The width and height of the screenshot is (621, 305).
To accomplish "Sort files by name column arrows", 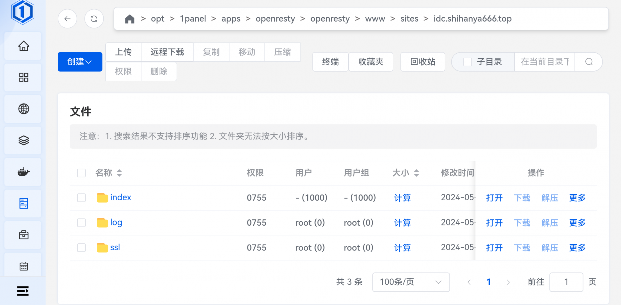I will pyautogui.click(x=119, y=173).
